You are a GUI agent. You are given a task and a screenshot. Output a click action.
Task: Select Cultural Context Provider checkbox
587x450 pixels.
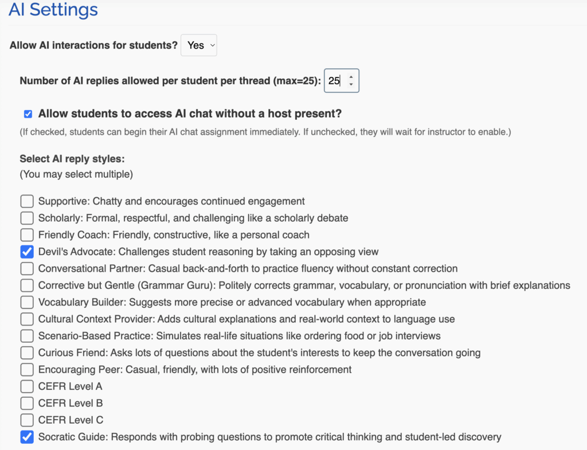(x=27, y=319)
